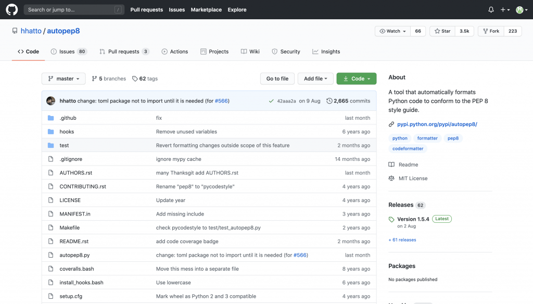Select the pep8 topic tag
533x304 pixels.
pos(453,138)
